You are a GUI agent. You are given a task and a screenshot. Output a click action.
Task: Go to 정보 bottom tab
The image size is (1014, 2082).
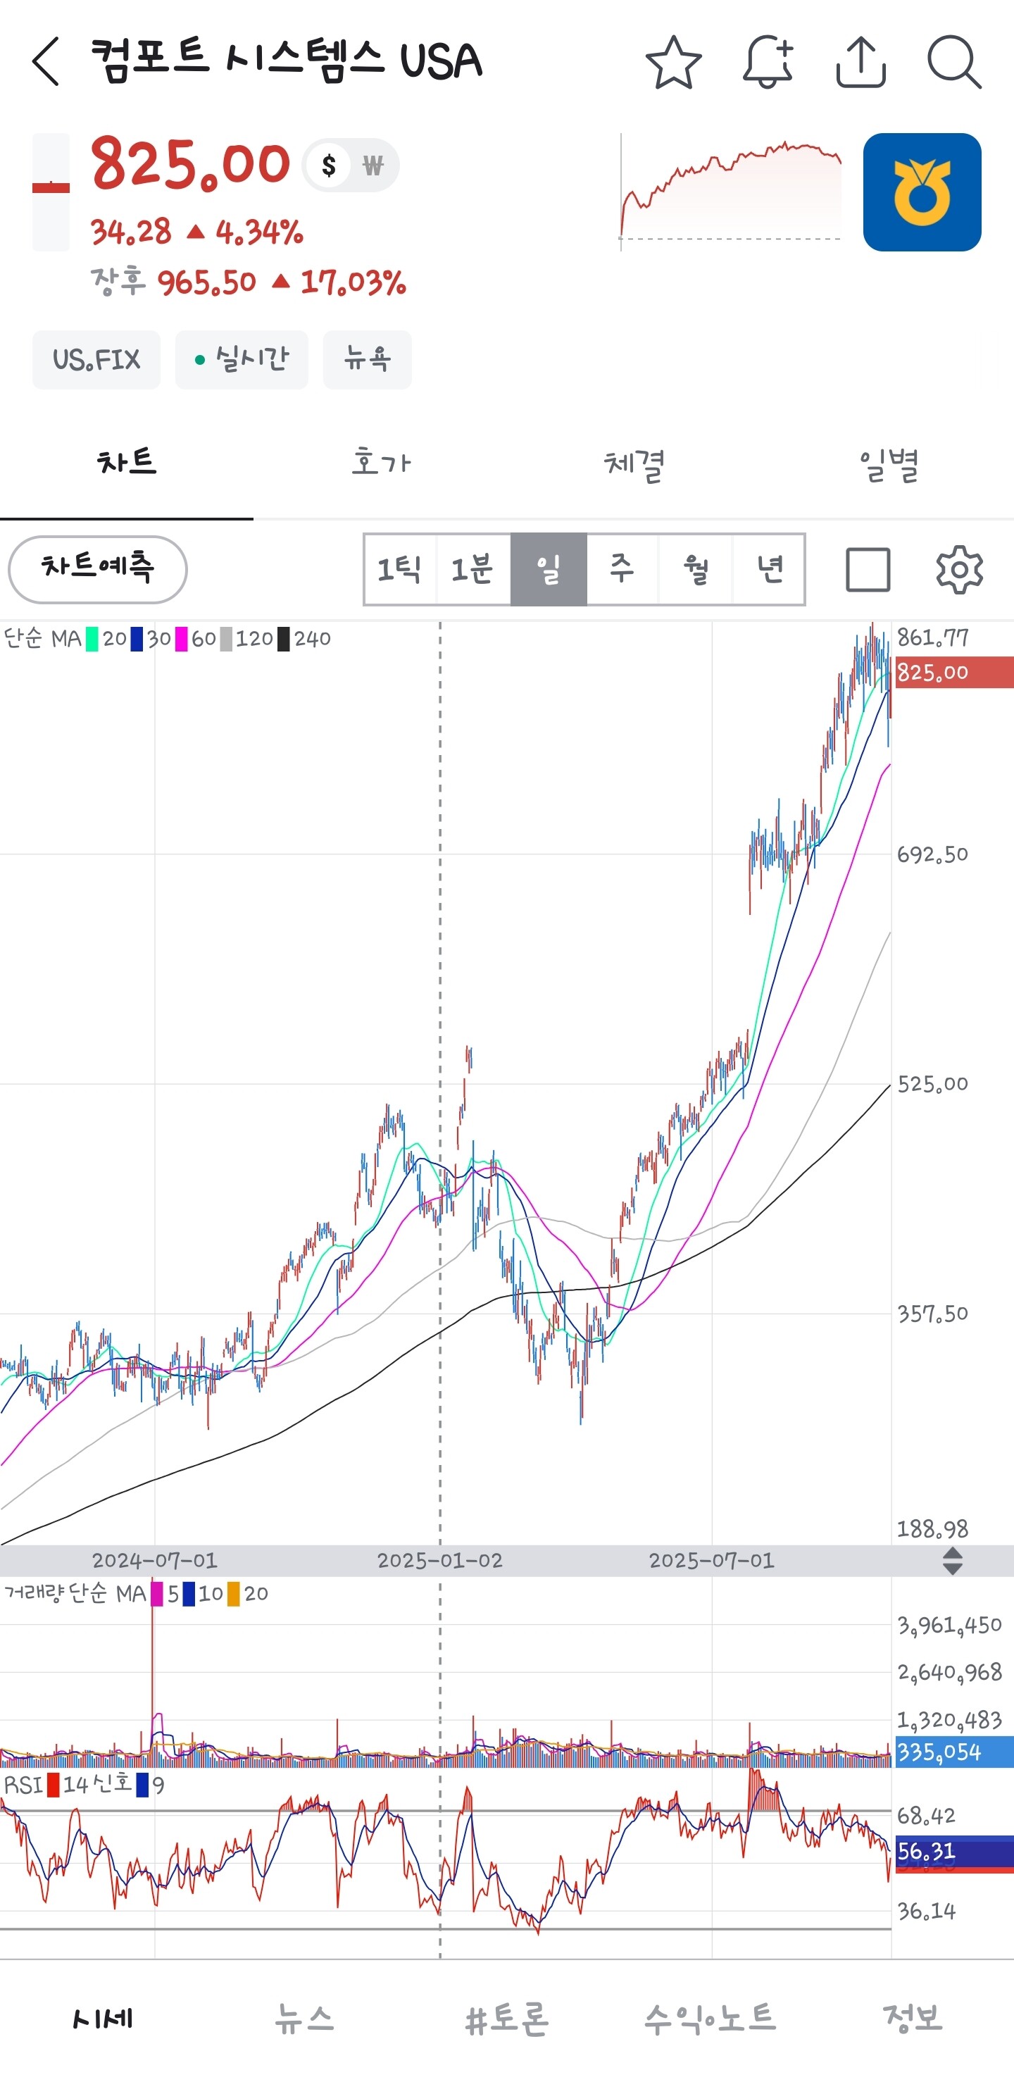click(x=913, y=2019)
